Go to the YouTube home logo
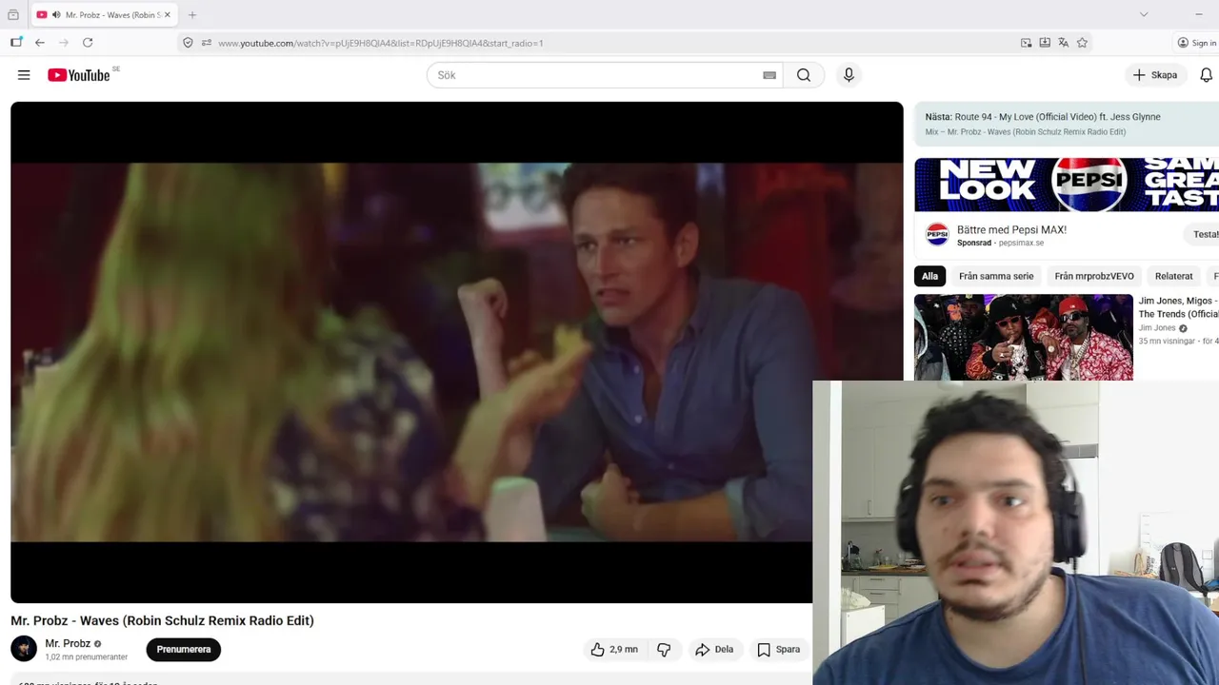This screenshot has height=685, width=1219. (x=79, y=75)
